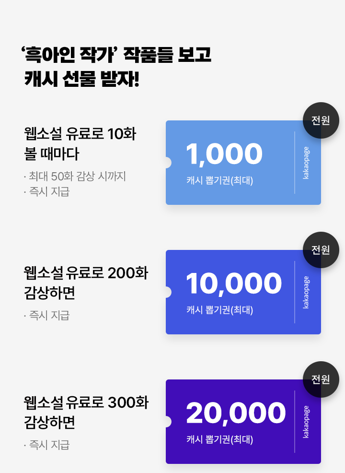345x473 pixels.
Task: Click the 1,000 cash coupon ticket
Action: pyautogui.click(x=243, y=163)
